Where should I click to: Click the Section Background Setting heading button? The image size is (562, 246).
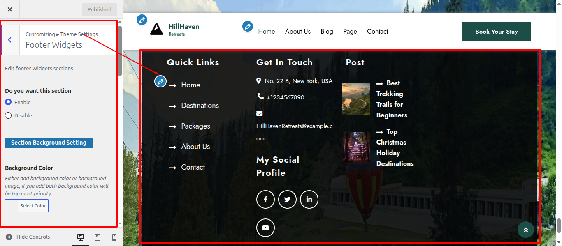(x=49, y=143)
